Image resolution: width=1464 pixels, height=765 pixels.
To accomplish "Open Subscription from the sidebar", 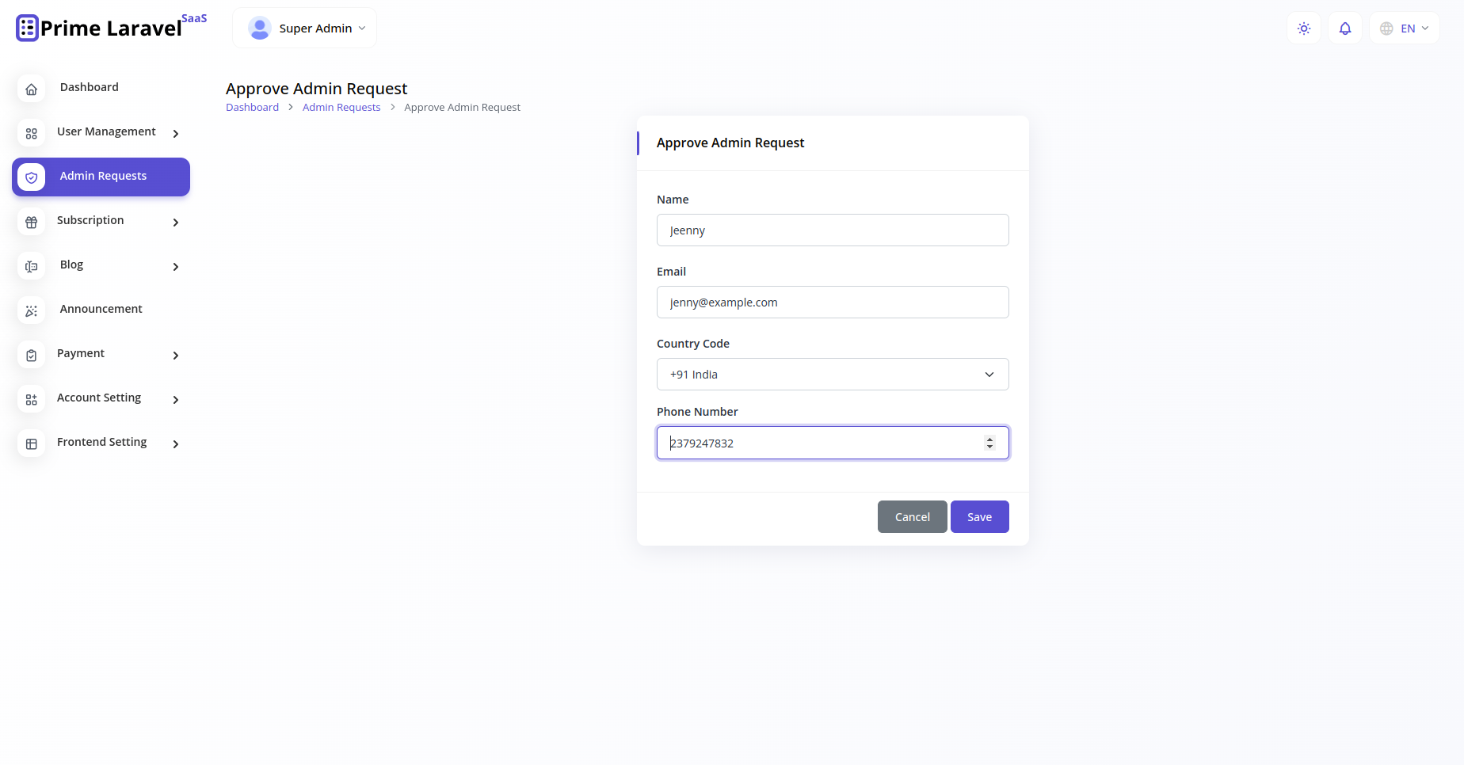I will 90,220.
